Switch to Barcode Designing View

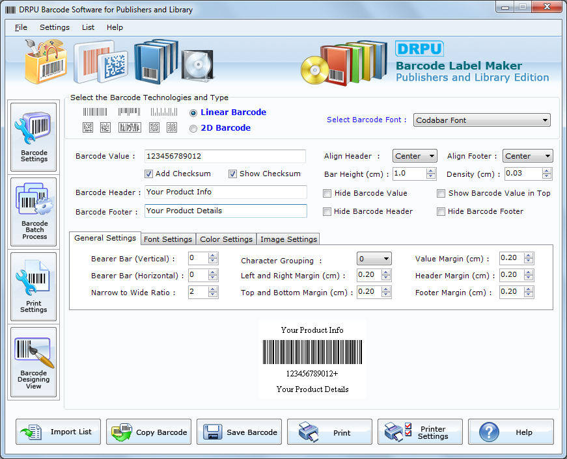tap(33, 362)
